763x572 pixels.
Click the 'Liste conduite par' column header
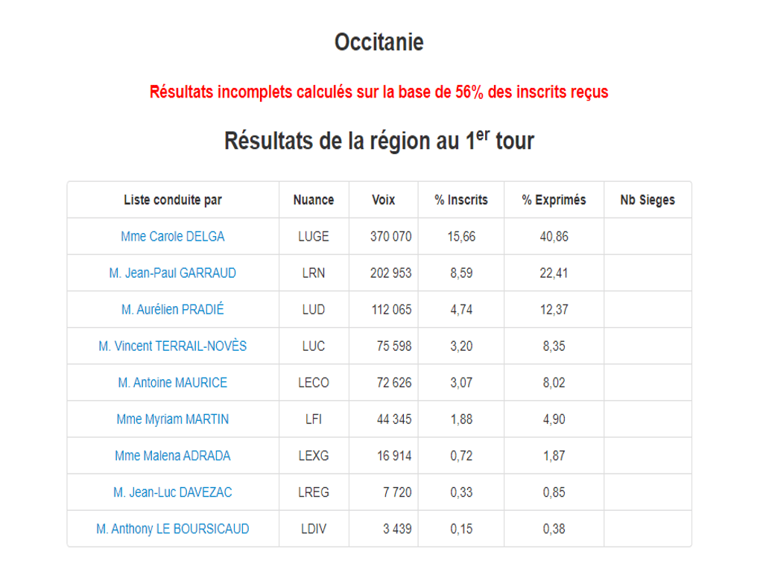tap(172, 200)
